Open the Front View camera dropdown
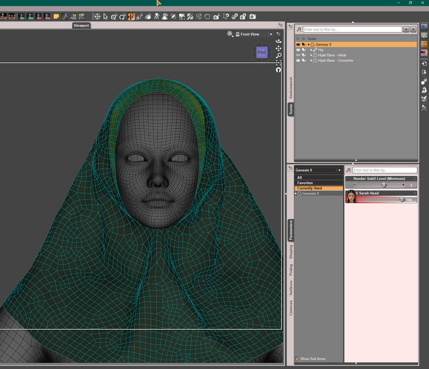 pos(270,34)
